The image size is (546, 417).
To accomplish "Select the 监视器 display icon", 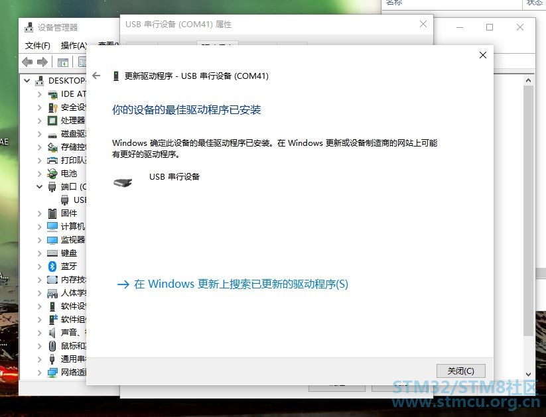I will [52, 240].
